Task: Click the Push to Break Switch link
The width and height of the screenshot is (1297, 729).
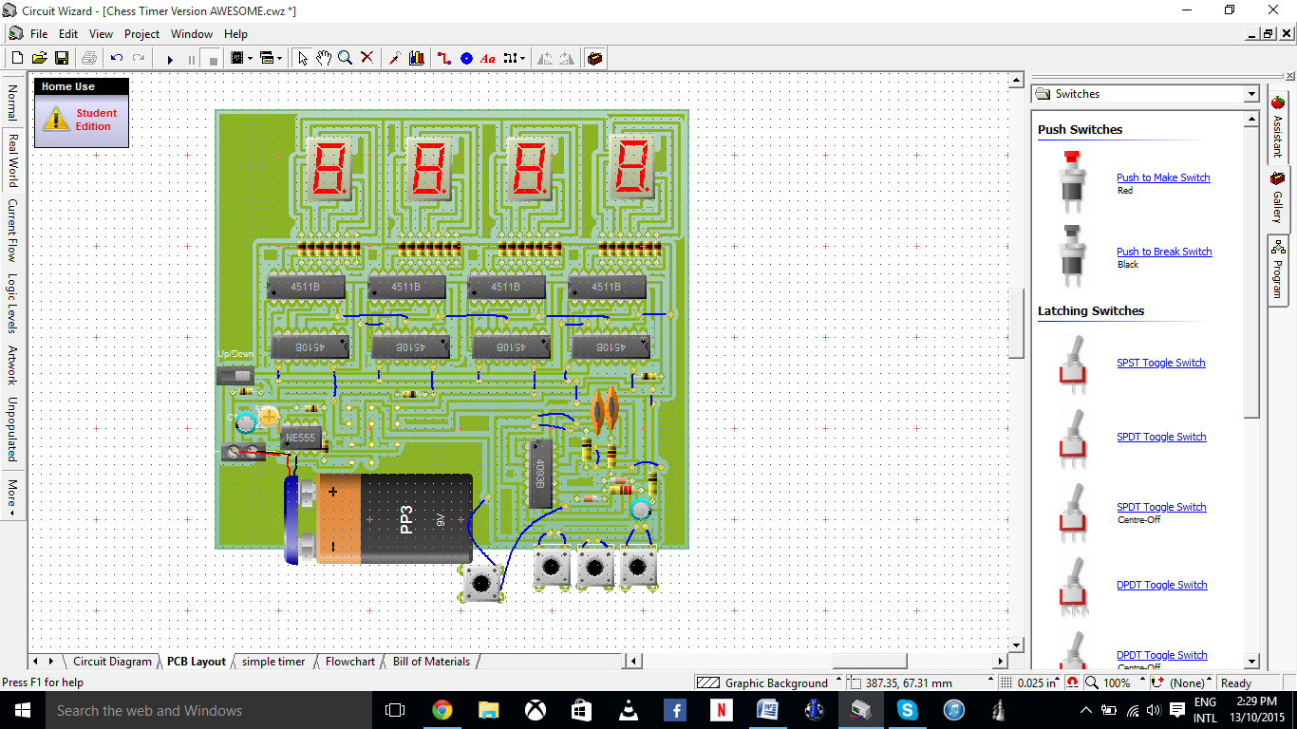Action: pyautogui.click(x=1164, y=252)
